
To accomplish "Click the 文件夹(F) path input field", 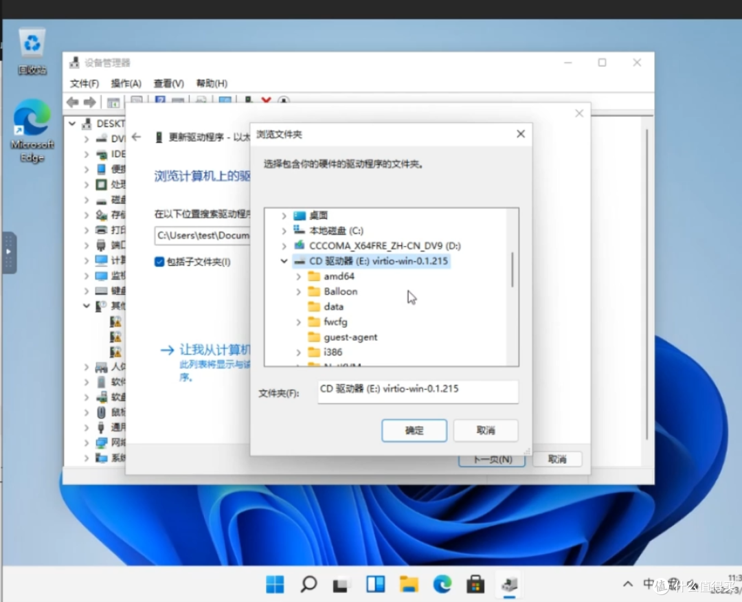I will pyautogui.click(x=418, y=391).
